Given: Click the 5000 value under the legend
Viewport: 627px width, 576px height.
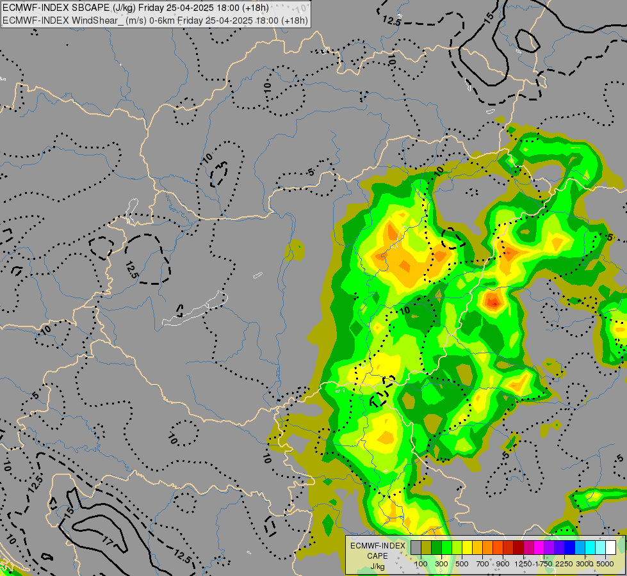Looking at the screenshot, I should pos(605,564).
